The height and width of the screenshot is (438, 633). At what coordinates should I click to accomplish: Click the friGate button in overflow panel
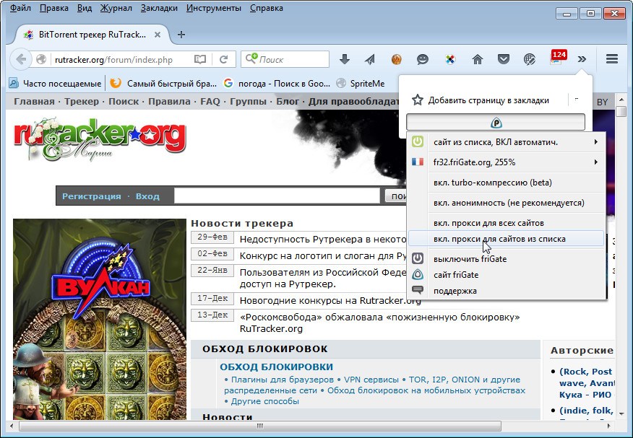pos(496,123)
